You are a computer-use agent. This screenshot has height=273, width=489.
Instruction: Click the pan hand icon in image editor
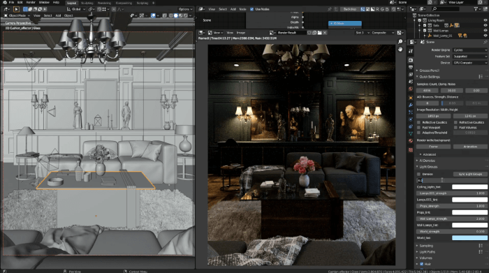point(400,50)
